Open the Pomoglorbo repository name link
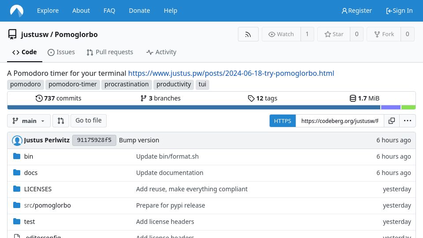The height and width of the screenshot is (238, 423). tap(76, 34)
